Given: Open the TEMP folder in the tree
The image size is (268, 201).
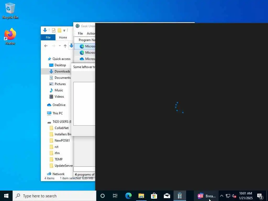Looking at the screenshot, I should (x=56, y=159).
